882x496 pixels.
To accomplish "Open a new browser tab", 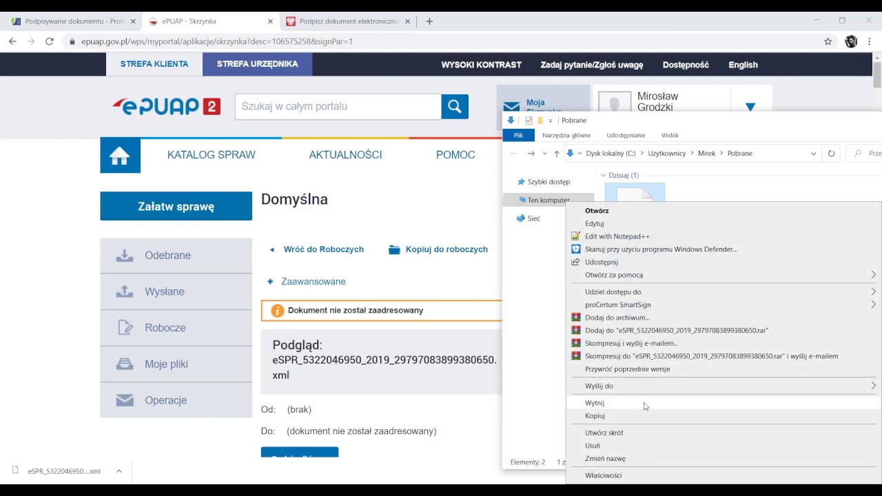I will point(429,21).
